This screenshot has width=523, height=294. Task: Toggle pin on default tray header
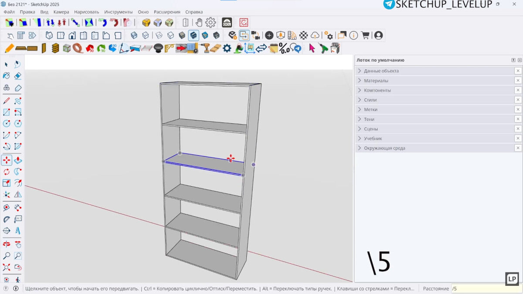[x=513, y=60]
